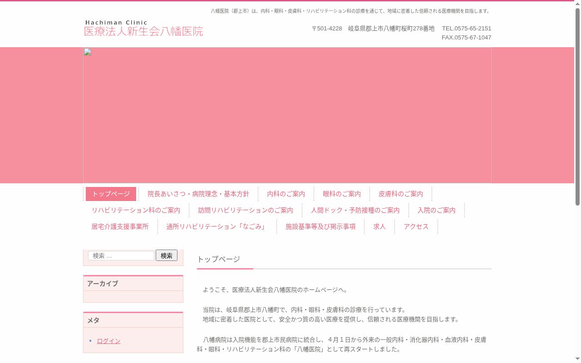581x363 pixels.
Task: Click the TEL.0575-65-2151 phone number text
Action: click(467, 28)
